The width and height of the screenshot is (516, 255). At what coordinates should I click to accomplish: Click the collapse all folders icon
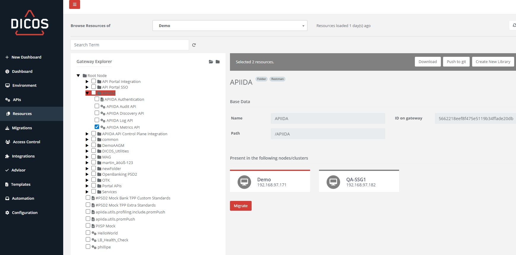218,62
